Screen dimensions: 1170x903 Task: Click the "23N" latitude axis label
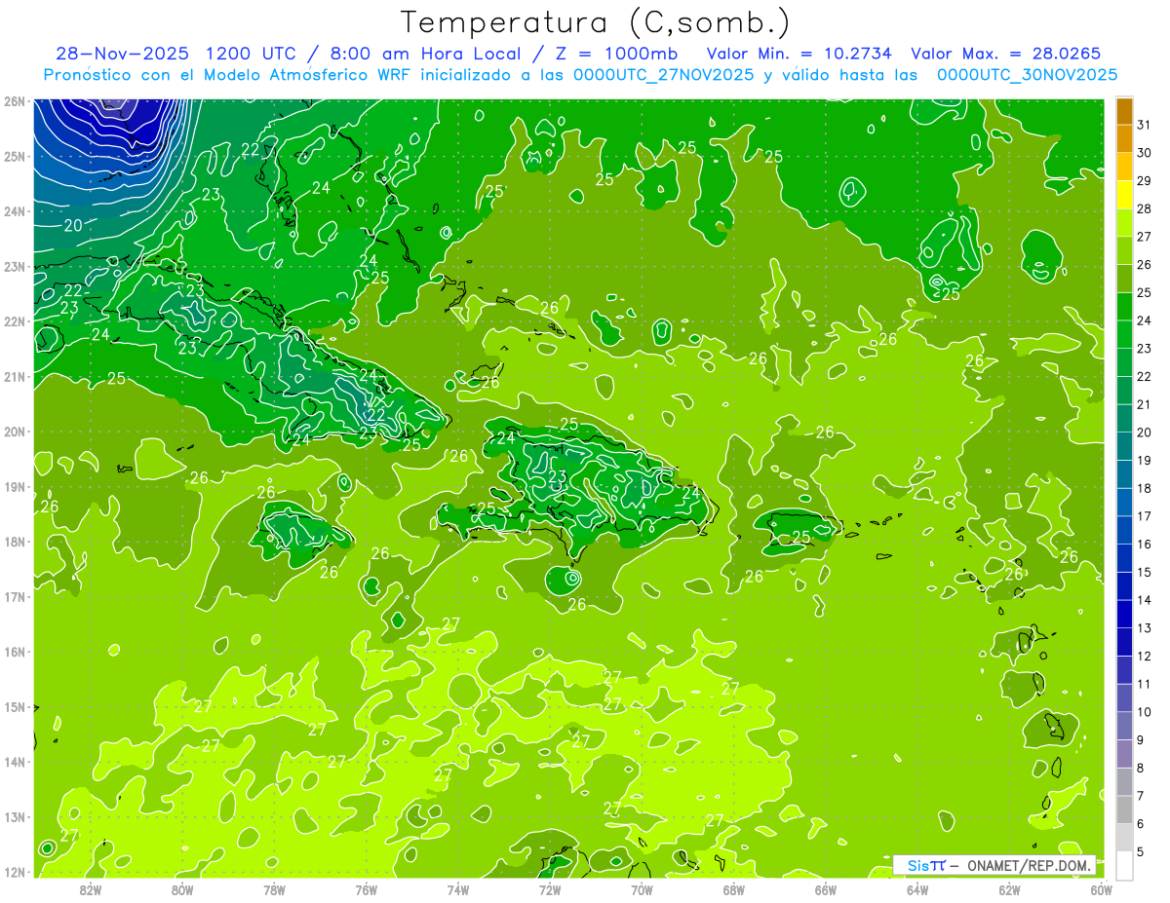coord(14,266)
